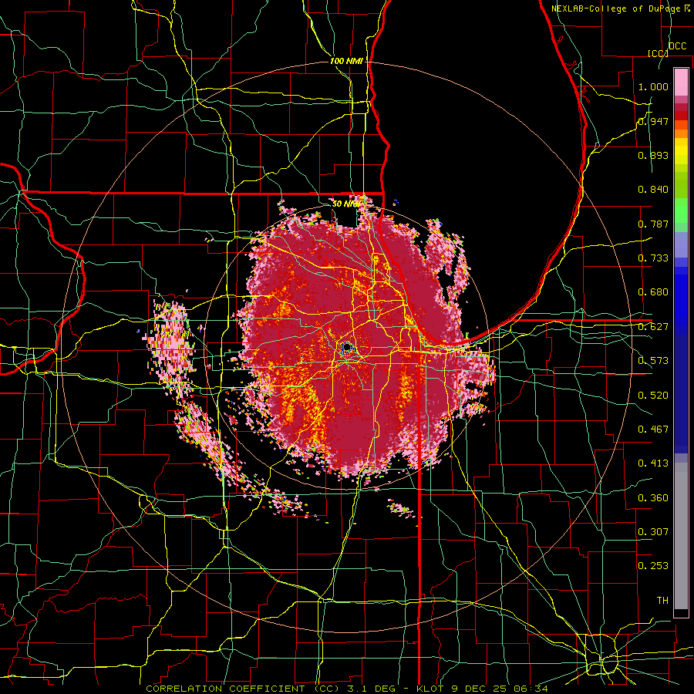Select the 0.253 legend value
The image size is (694, 694).
(653, 566)
